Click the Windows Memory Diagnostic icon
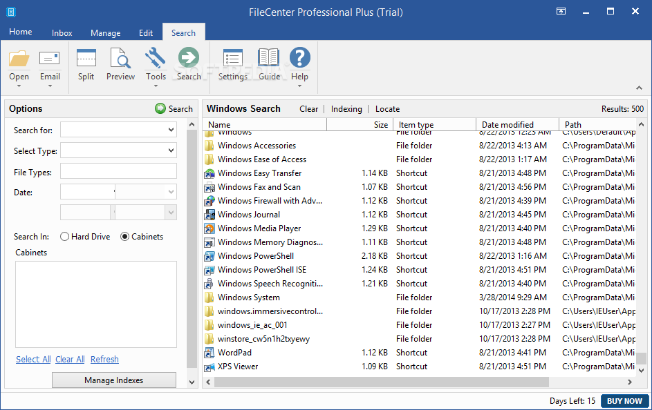This screenshot has height=410, width=652. coord(209,242)
